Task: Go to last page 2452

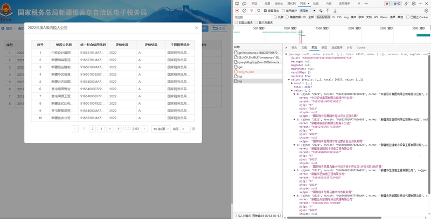Action: [x=136, y=129]
